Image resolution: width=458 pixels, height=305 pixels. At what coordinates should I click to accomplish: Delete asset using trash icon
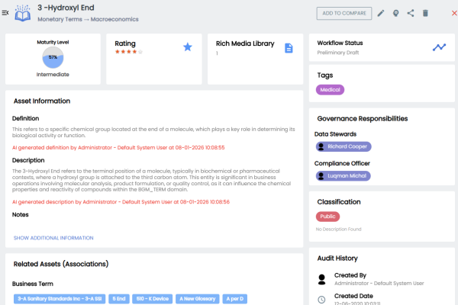pos(425,13)
